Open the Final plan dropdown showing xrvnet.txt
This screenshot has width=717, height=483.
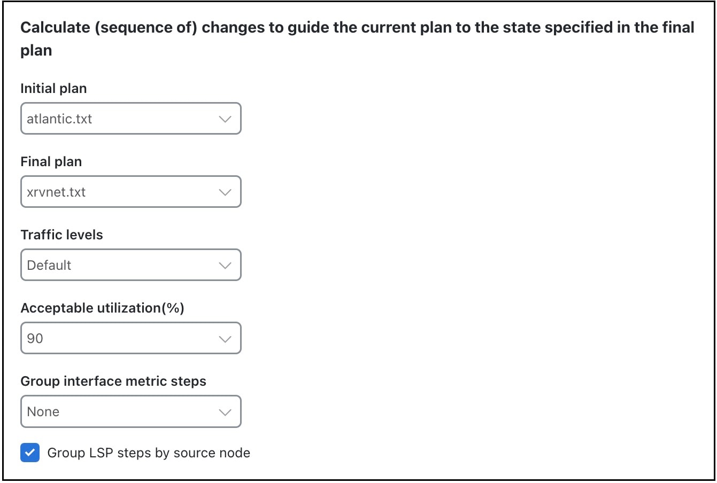click(131, 192)
